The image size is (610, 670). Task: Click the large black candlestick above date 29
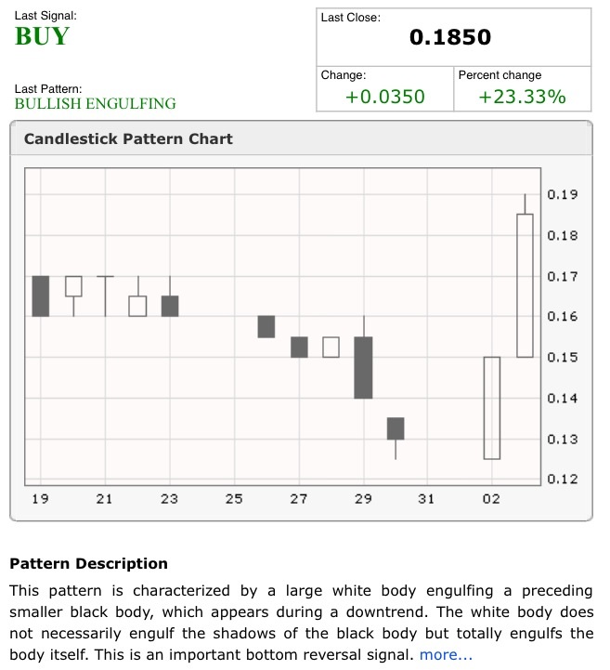363,367
